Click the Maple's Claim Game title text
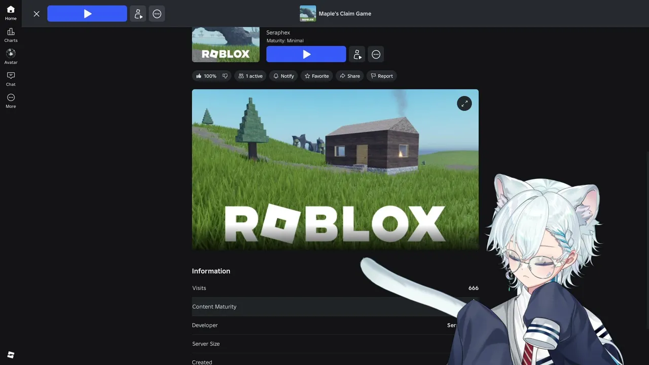The width and height of the screenshot is (649, 365). point(345,14)
